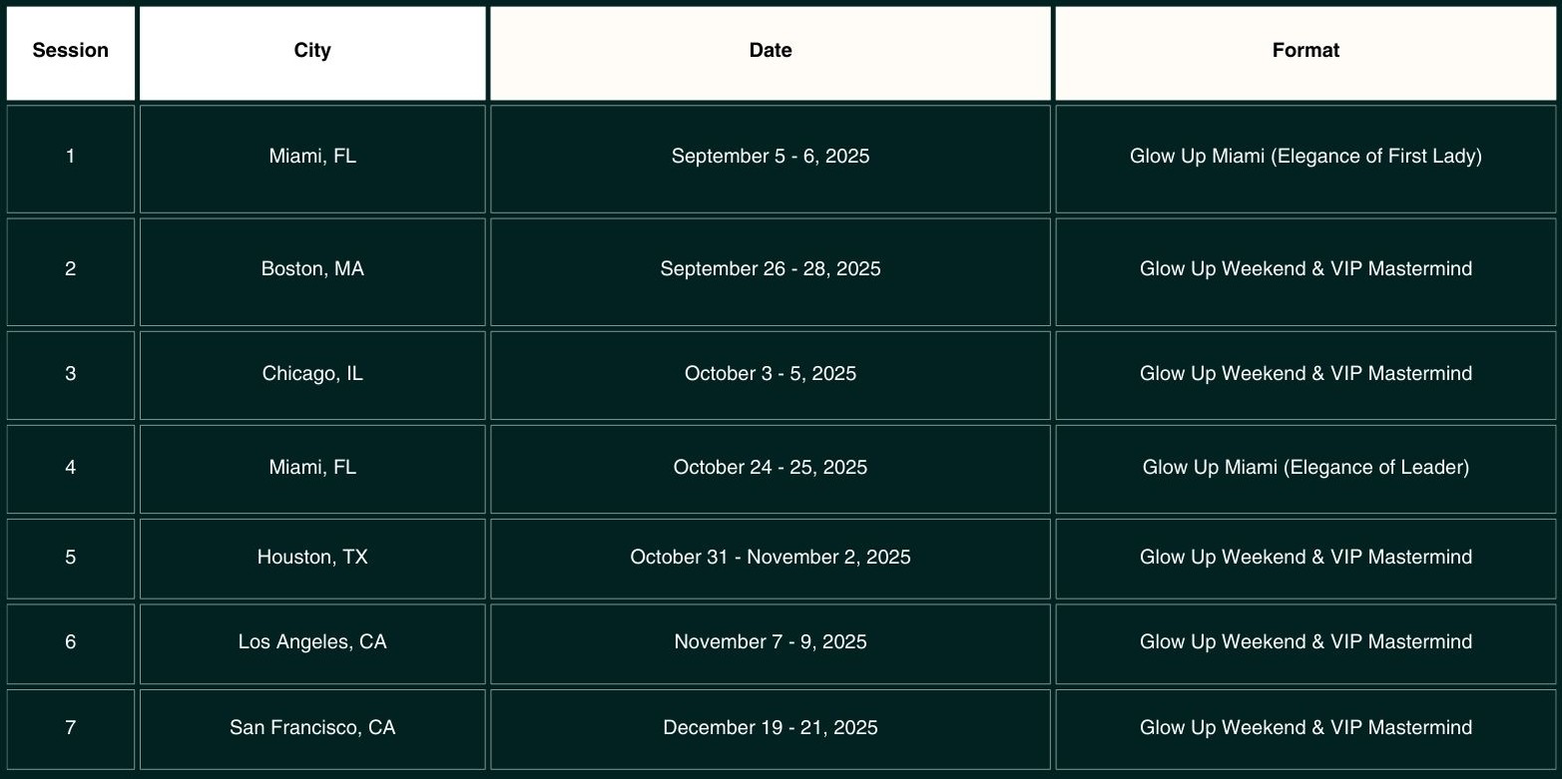Select session number 3 cell
1562x779 pixels.
tap(70, 375)
